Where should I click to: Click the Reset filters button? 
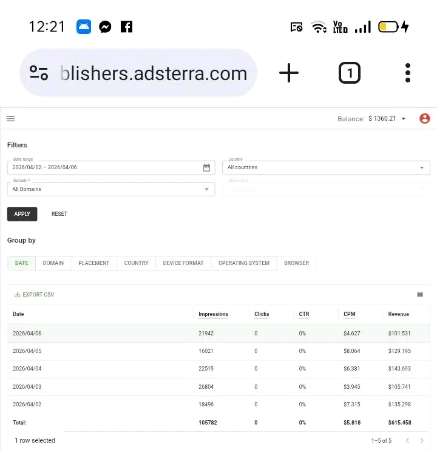point(59,214)
